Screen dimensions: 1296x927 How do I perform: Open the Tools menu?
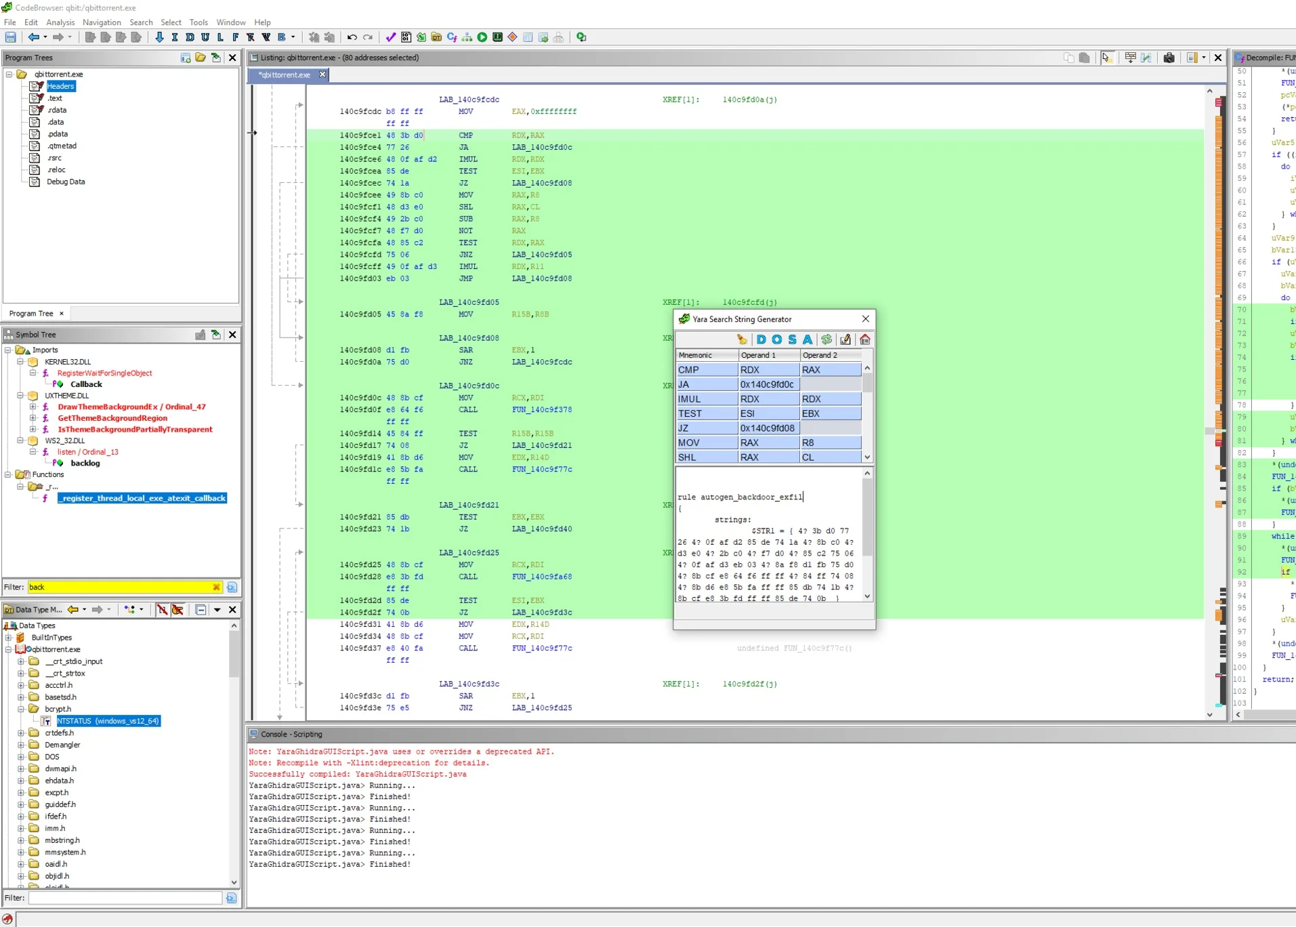click(198, 22)
